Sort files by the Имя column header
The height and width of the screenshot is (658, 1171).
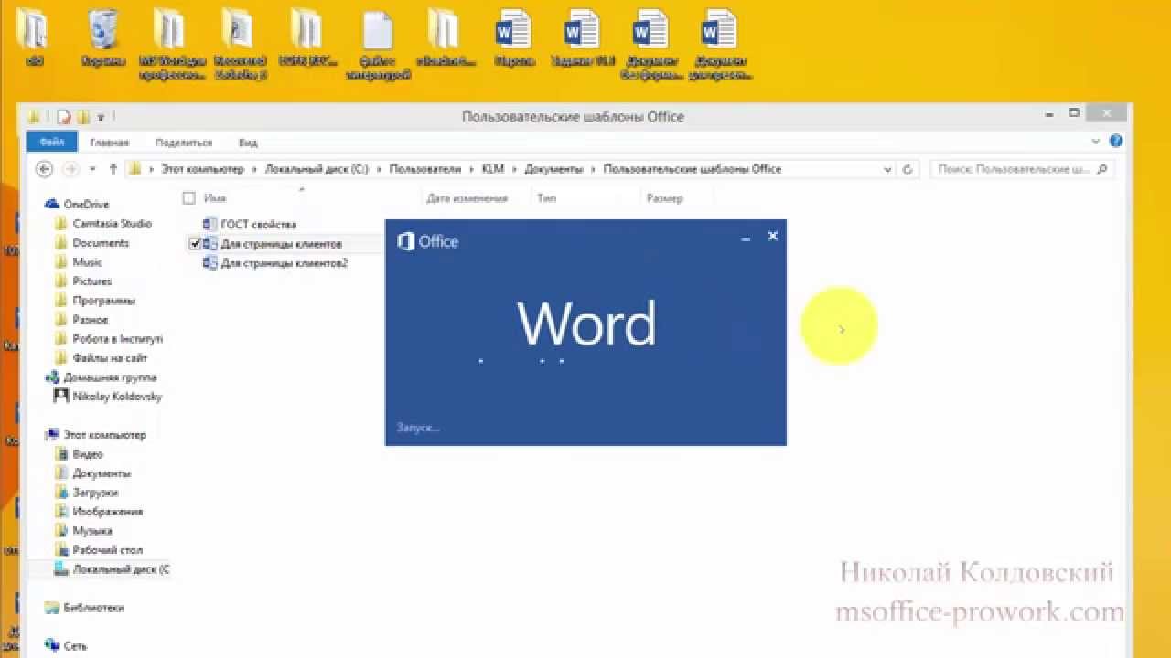215,198
